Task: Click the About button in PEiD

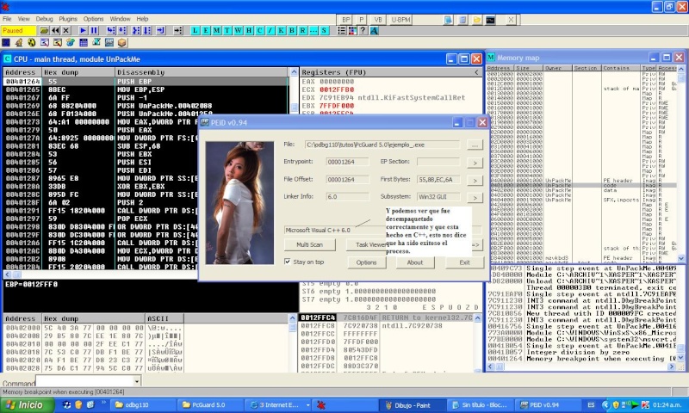Action: [415, 262]
